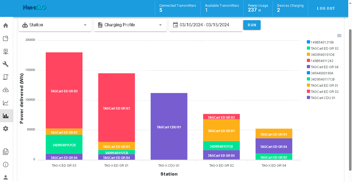Click the calendar icon in date field
Screen dimensions: 352x182
(x=175, y=25)
